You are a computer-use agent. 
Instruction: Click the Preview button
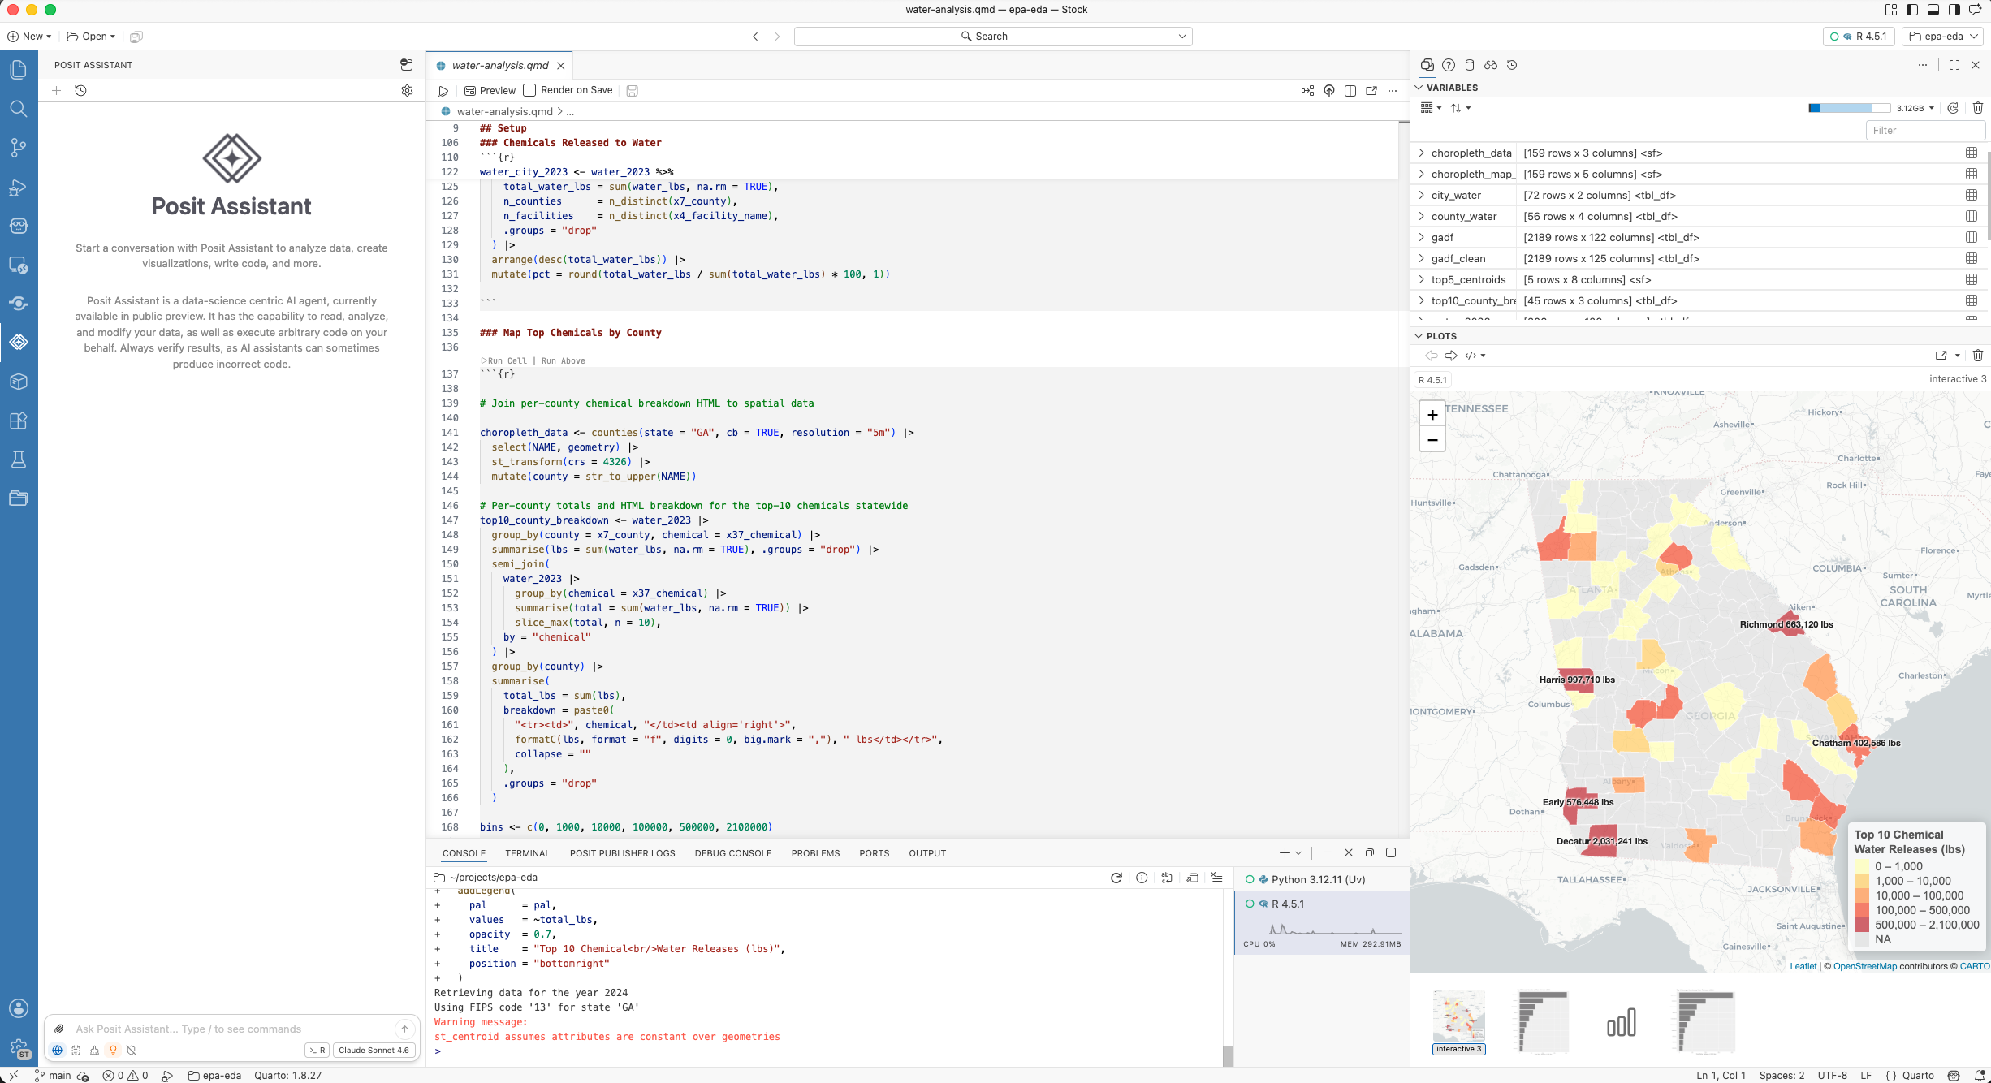(x=490, y=91)
